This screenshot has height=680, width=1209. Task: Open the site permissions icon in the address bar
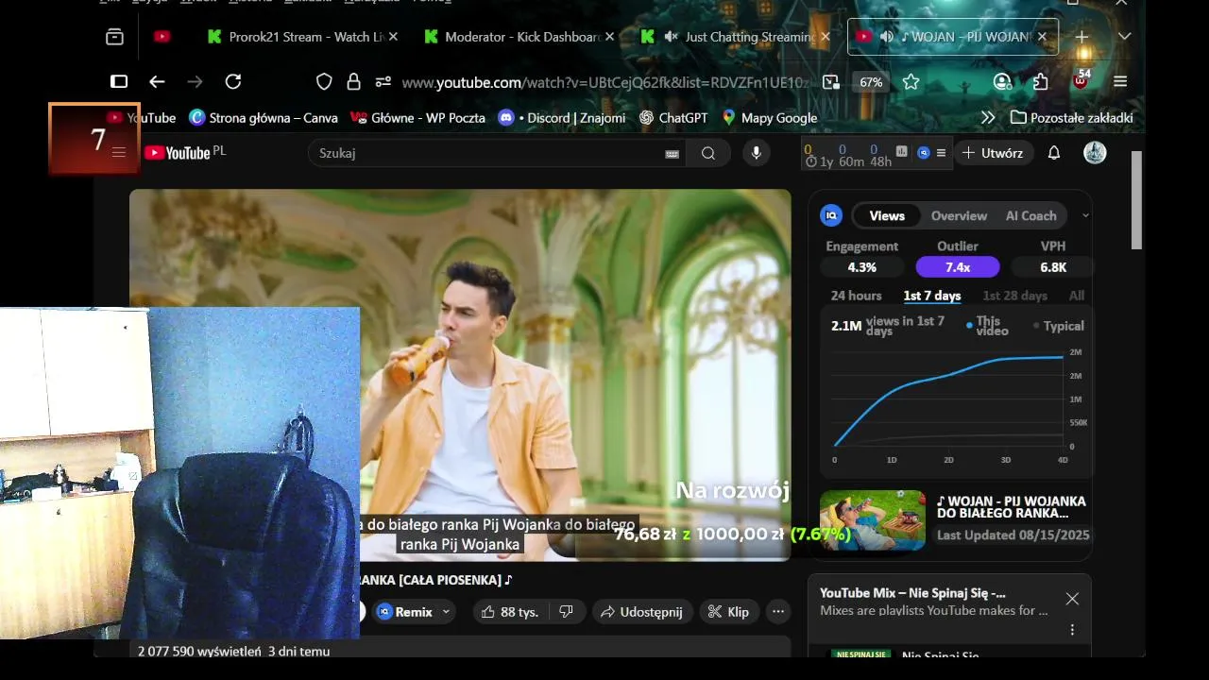point(383,82)
